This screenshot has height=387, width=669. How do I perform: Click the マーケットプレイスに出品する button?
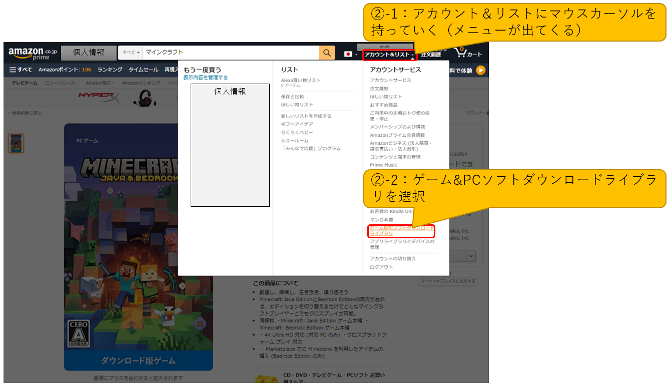coord(448,281)
